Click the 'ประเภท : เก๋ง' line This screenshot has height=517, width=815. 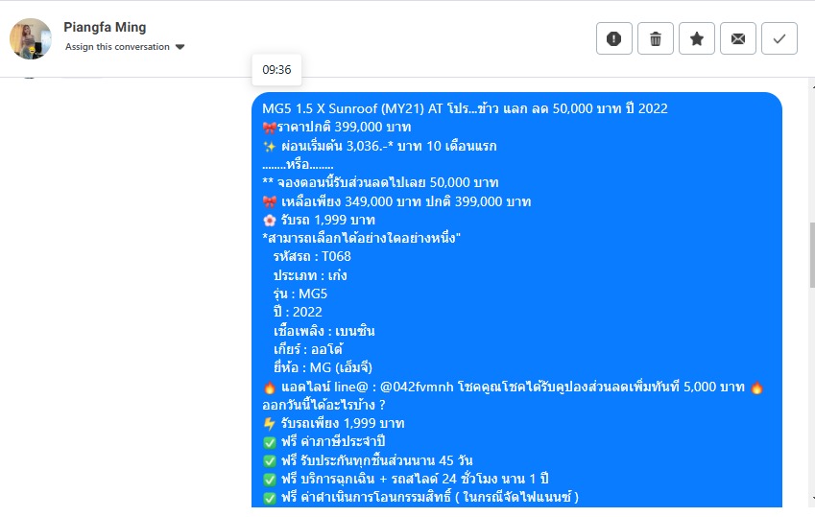(x=310, y=275)
